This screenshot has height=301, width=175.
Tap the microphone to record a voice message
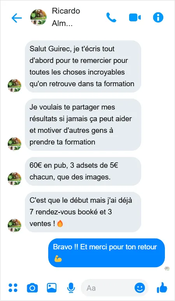[x=71, y=288]
